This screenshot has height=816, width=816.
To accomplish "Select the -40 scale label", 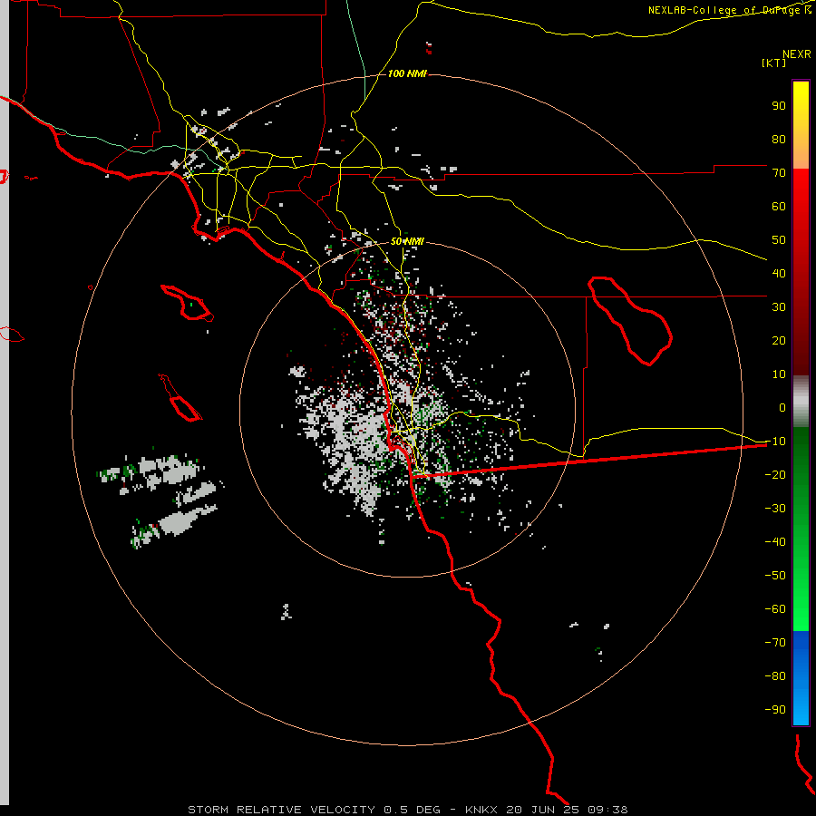I will coord(775,542).
